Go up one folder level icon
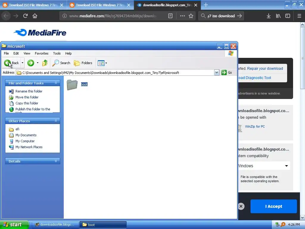This screenshot has width=305, height=229. 45,63
